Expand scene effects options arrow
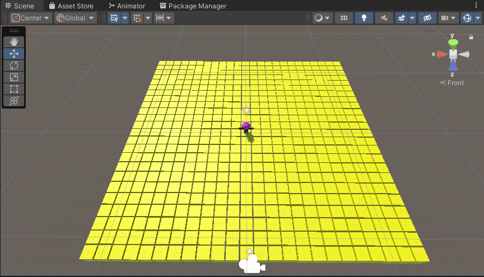Image resolution: width=484 pixels, height=277 pixels. pos(412,18)
